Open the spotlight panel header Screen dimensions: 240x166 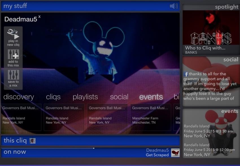coord(211,7)
